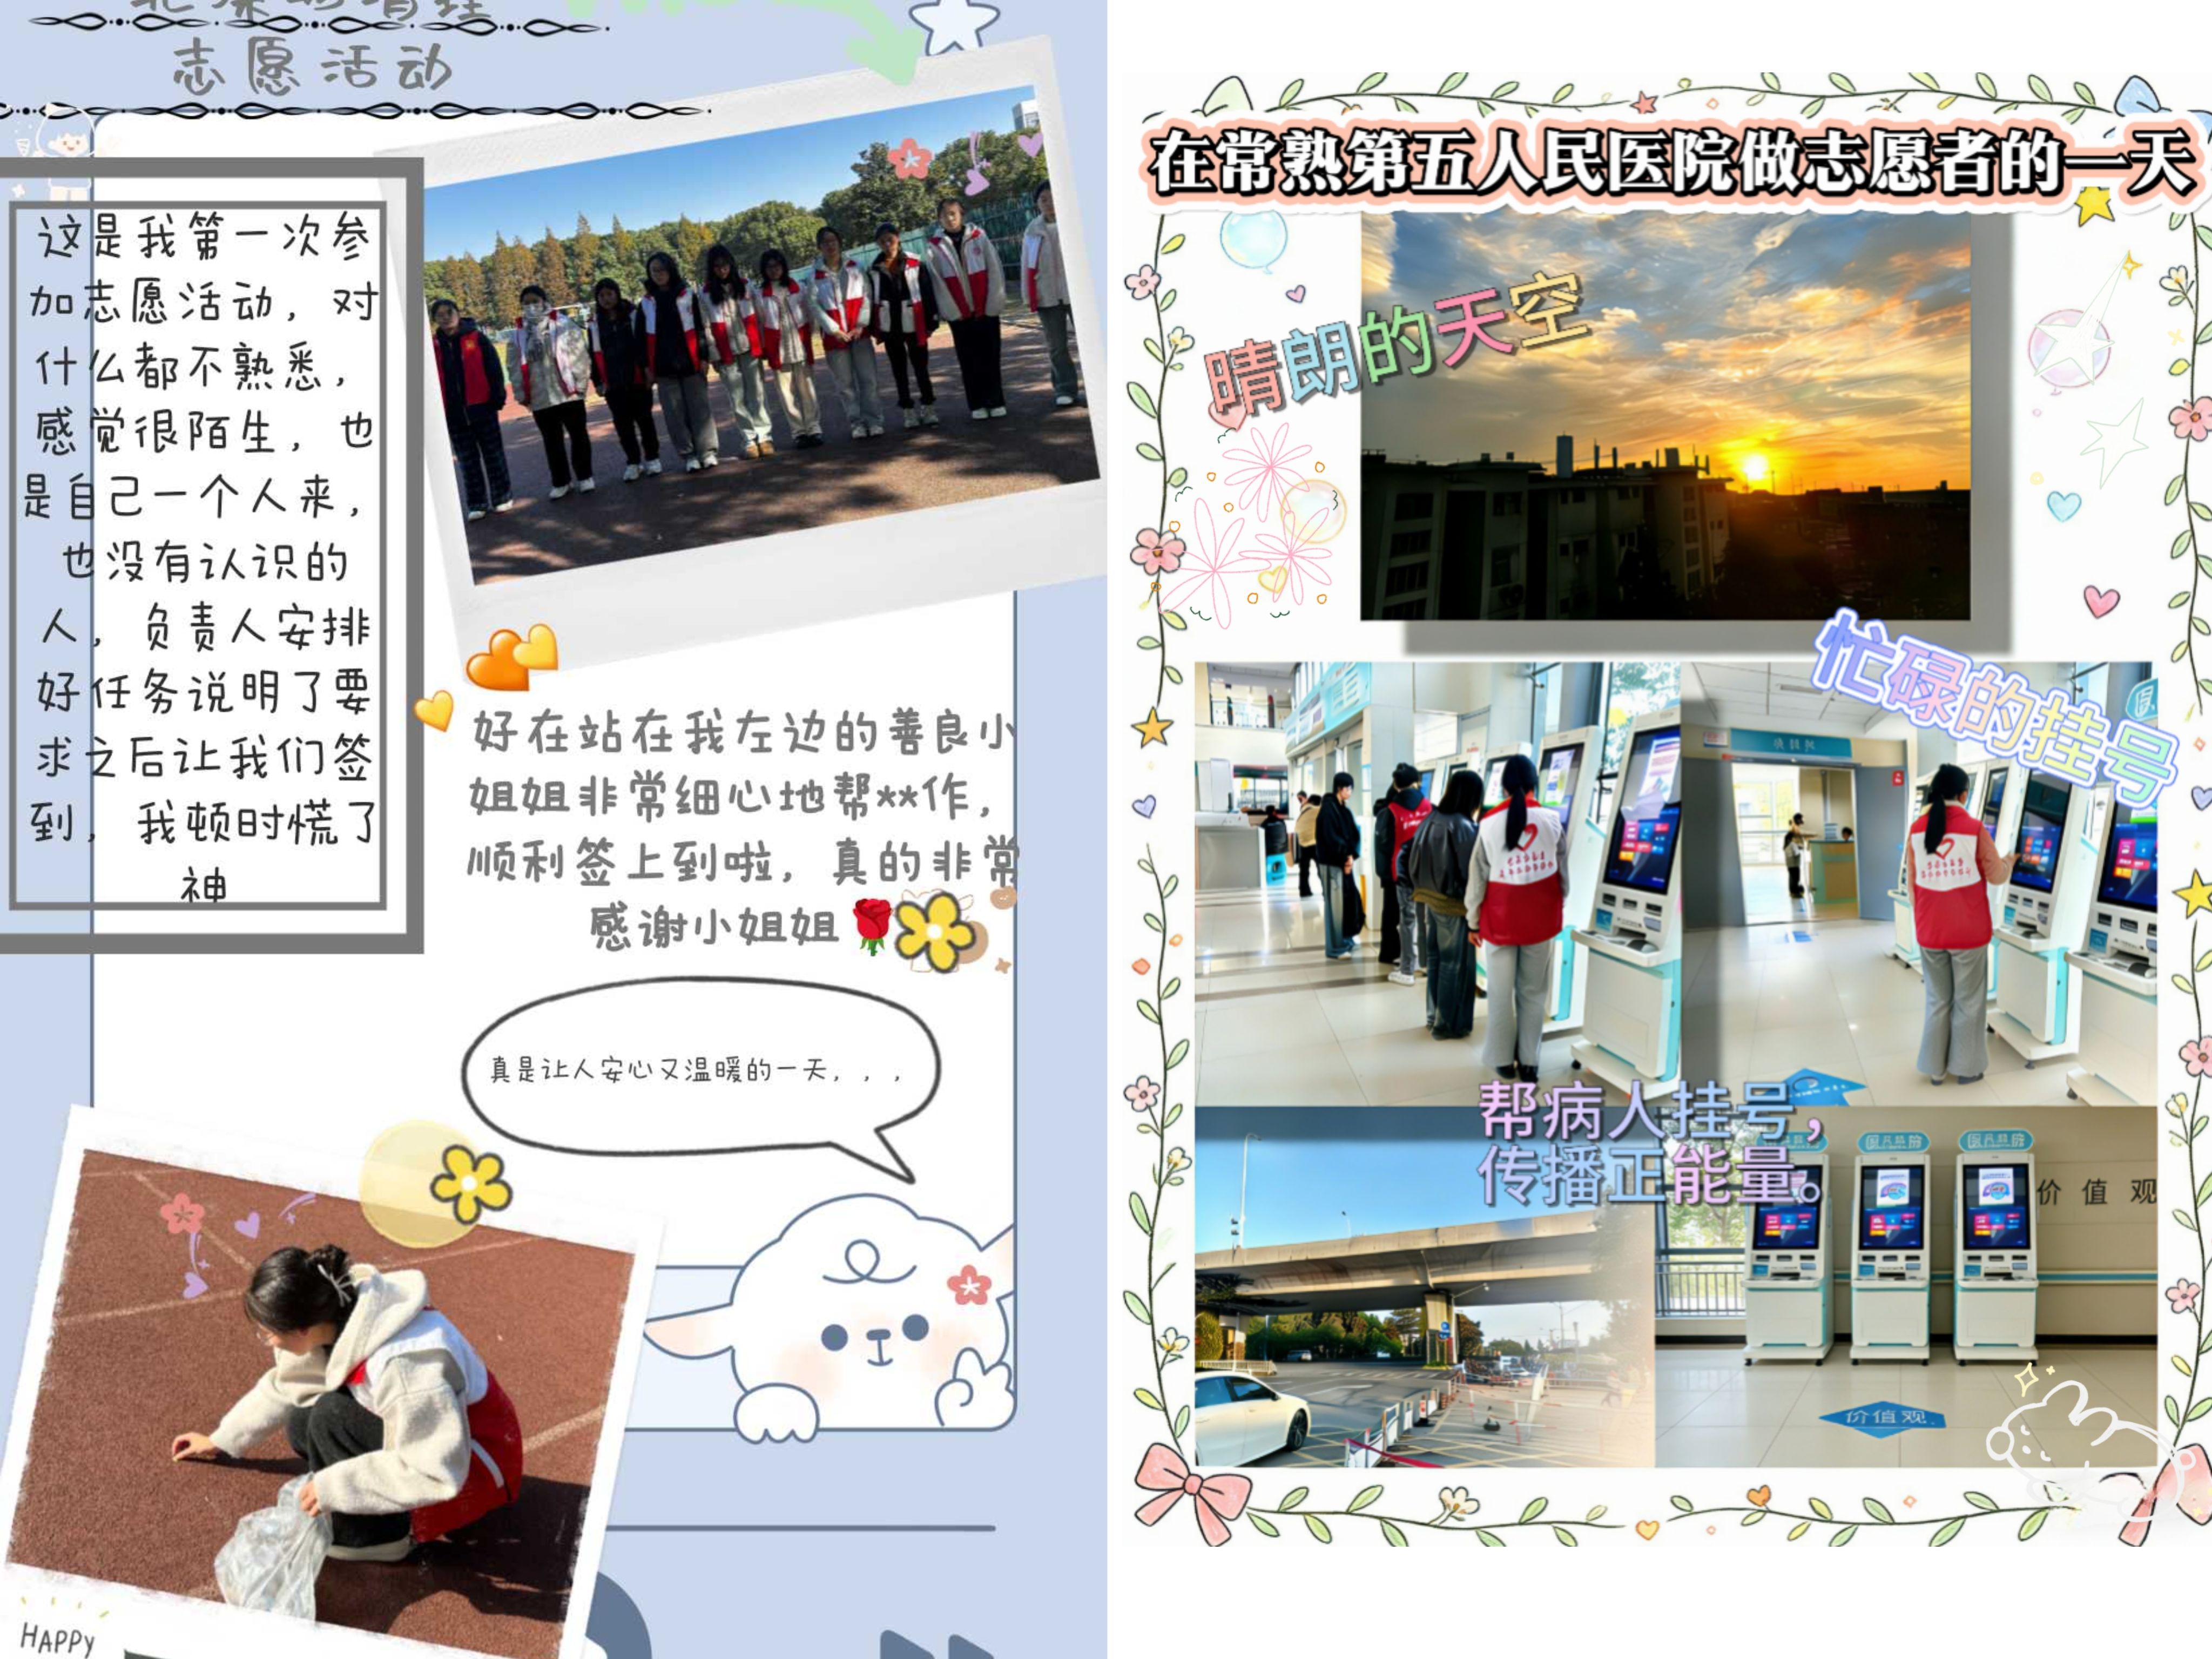
Task: Open the photo of people queuing at the registration kiosks
Action: (1438, 884)
